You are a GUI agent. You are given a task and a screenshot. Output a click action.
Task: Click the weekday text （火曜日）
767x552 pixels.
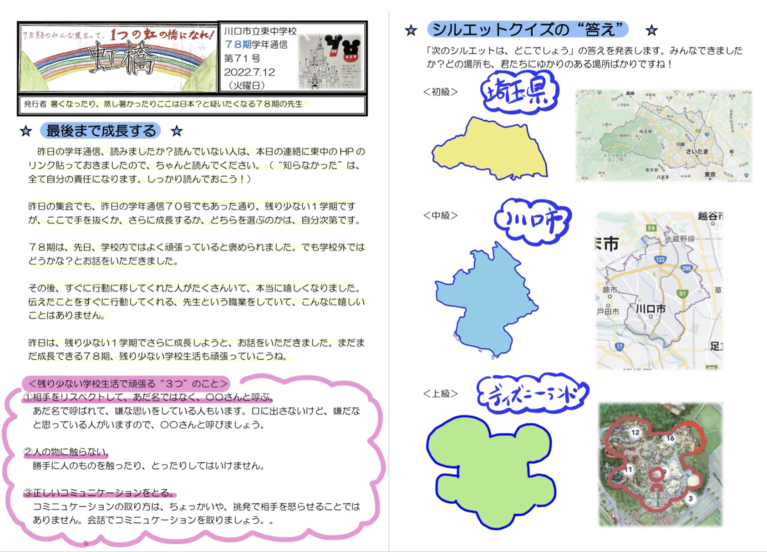click(246, 85)
